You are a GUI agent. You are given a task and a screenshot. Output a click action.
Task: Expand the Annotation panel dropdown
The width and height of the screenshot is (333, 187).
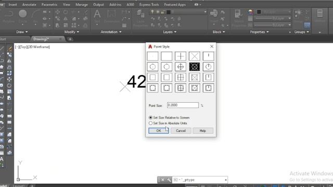(x=111, y=32)
